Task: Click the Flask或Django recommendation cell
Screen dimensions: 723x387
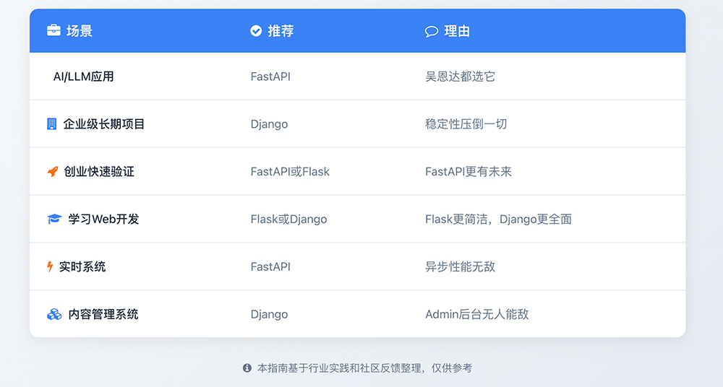Action: point(288,219)
